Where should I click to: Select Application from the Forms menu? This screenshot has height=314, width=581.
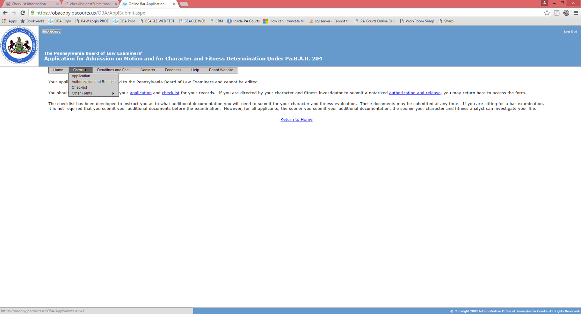click(81, 76)
